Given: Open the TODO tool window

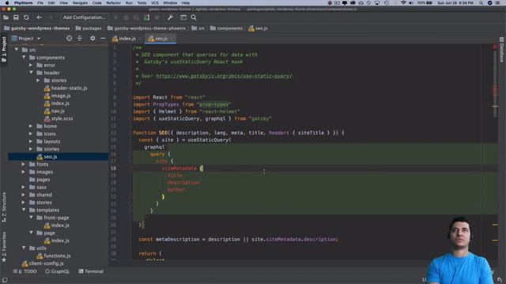Looking at the screenshot, I should click(x=25, y=271).
